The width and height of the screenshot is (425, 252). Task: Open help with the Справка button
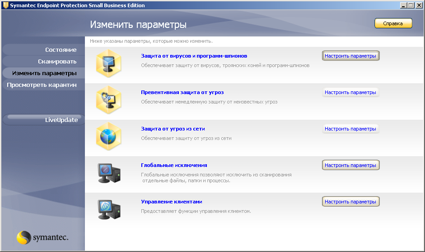click(x=393, y=23)
